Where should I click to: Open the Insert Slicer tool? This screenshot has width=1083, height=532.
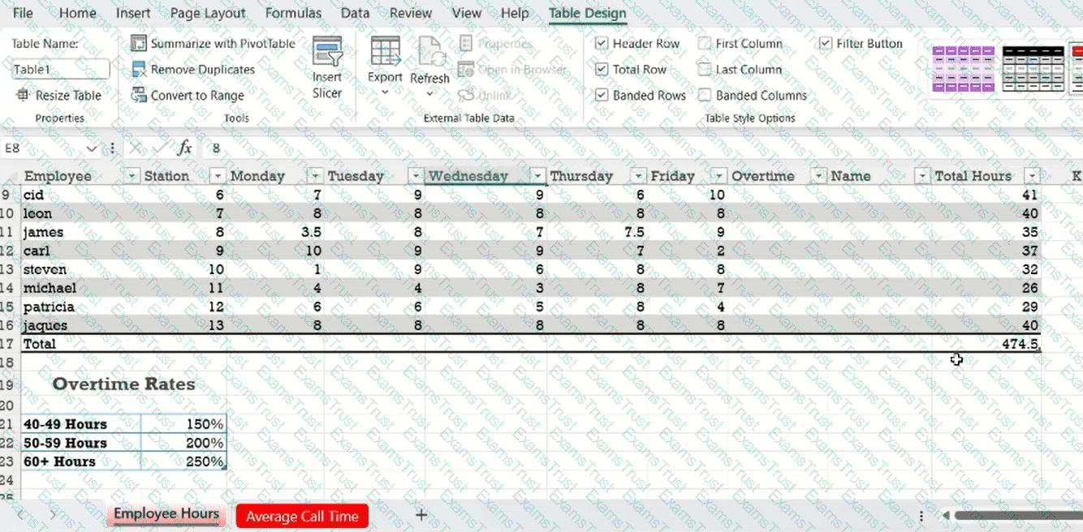click(x=327, y=67)
